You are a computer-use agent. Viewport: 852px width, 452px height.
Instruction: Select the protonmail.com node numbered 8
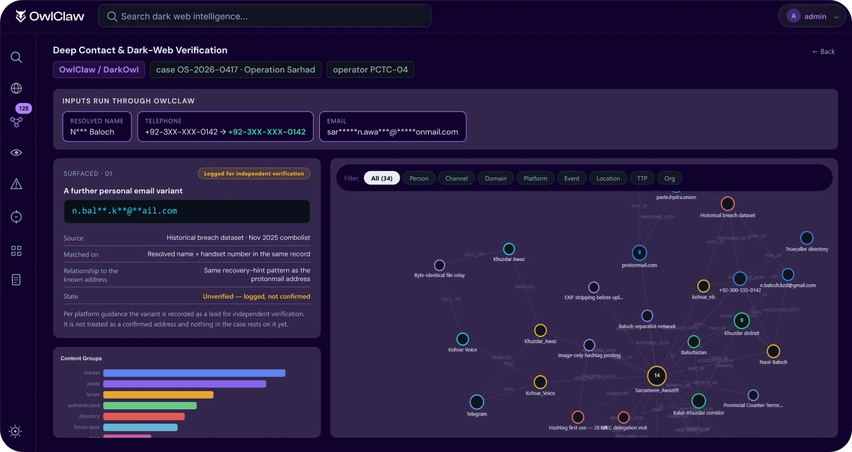[x=640, y=253]
